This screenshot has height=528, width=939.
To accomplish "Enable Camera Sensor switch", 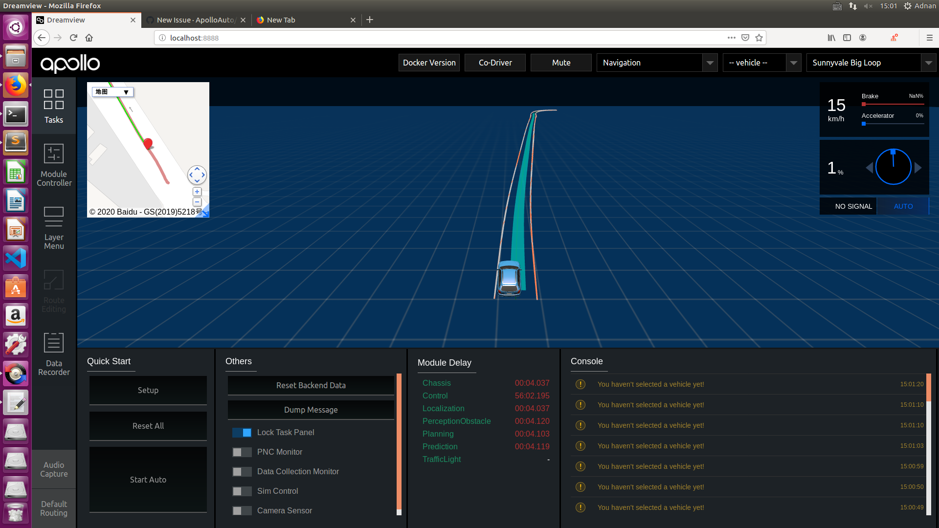I will pos(242,511).
